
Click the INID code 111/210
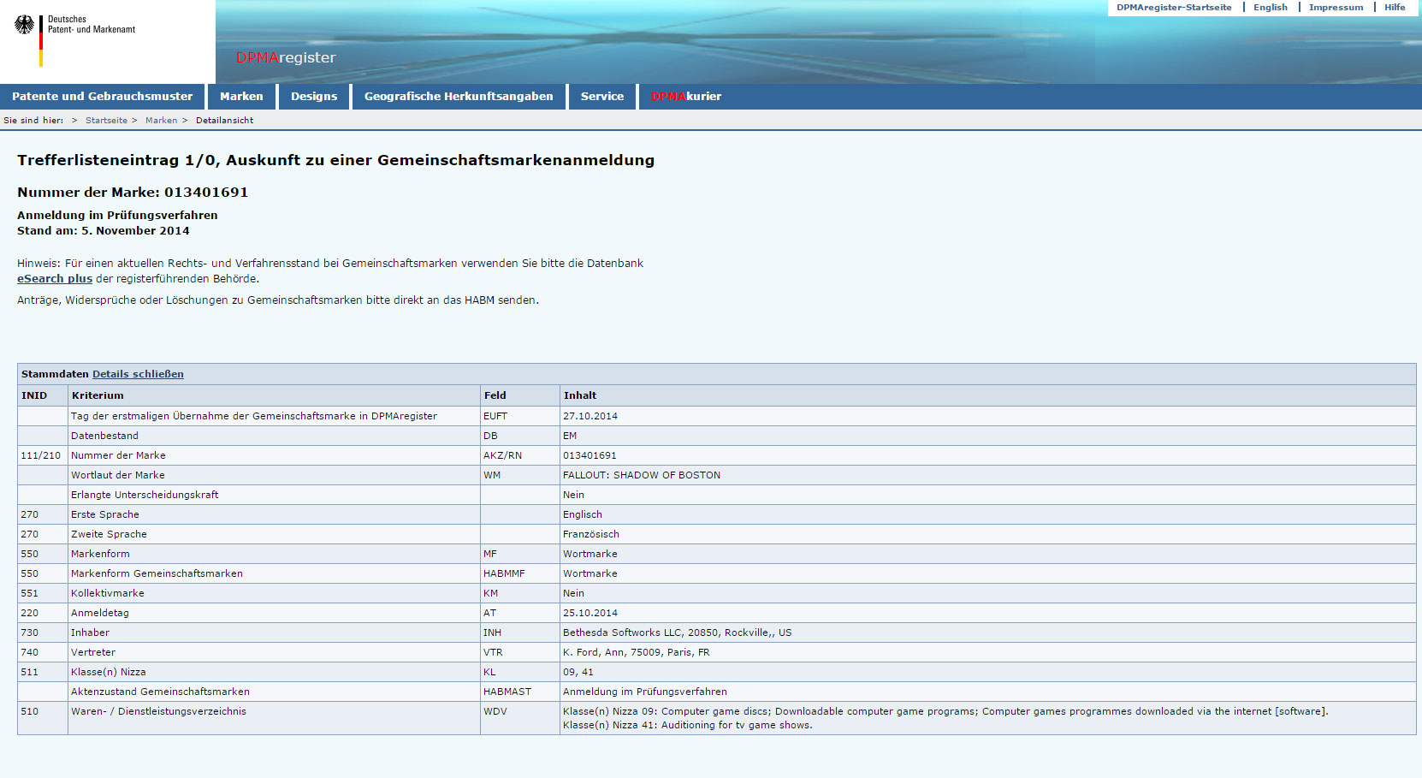[40, 455]
